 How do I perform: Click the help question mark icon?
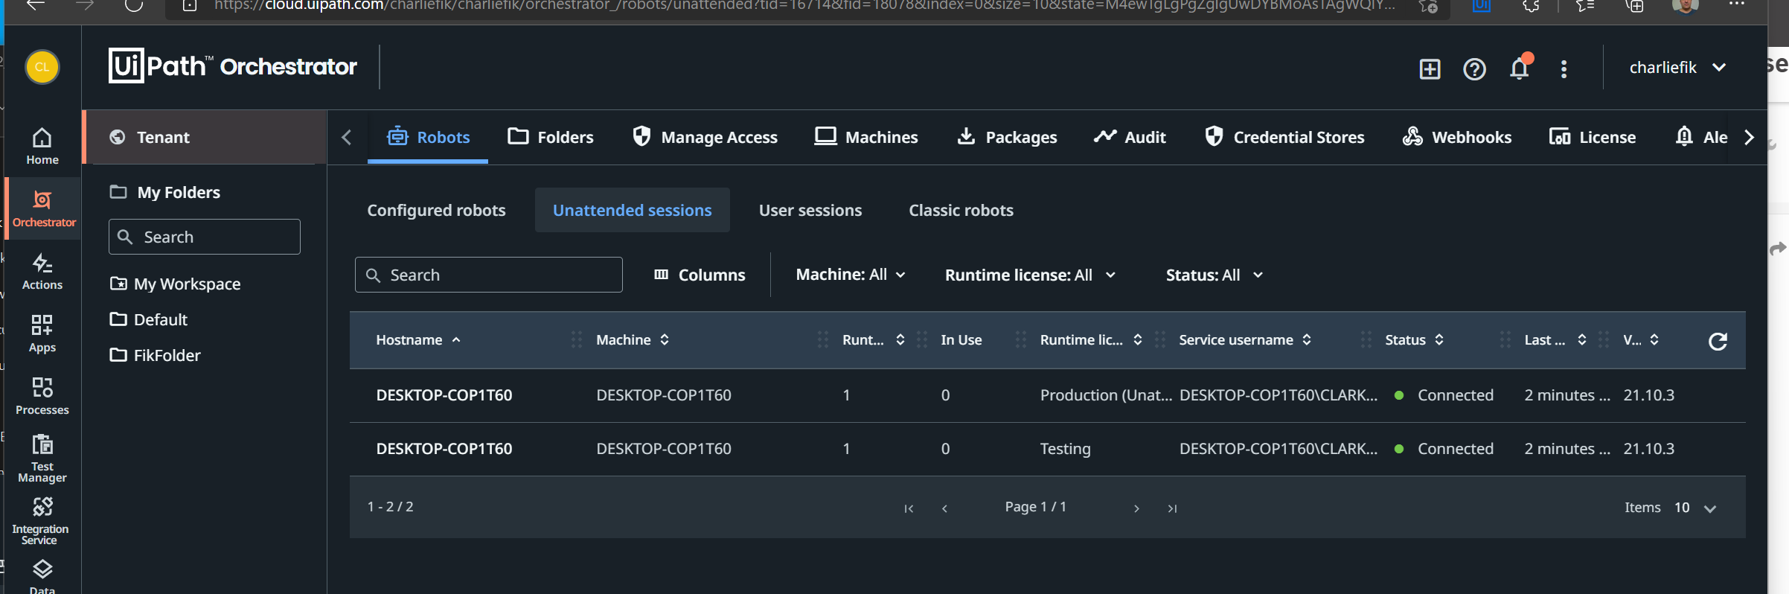[x=1474, y=69]
